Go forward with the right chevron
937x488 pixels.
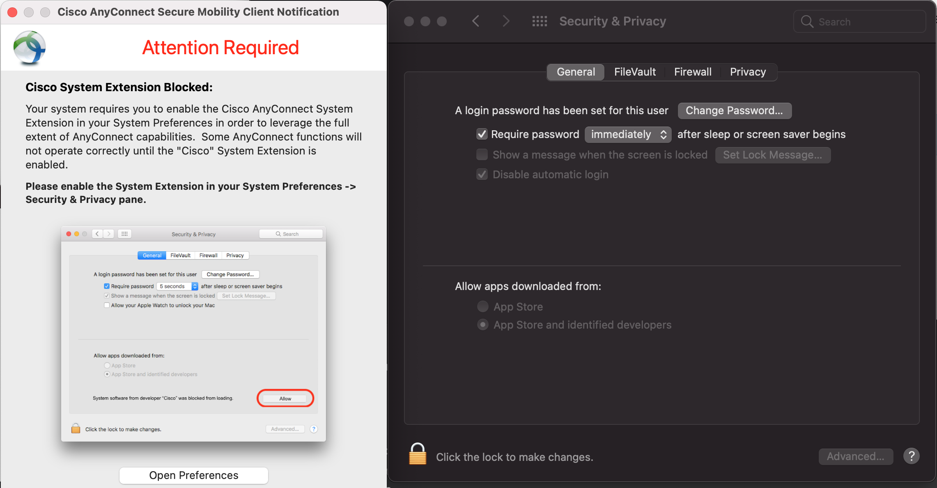click(x=506, y=21)
